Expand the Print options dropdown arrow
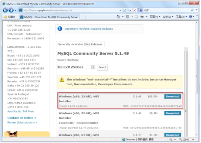The width and height of the screenshot is (201, 143). (146, 17)
